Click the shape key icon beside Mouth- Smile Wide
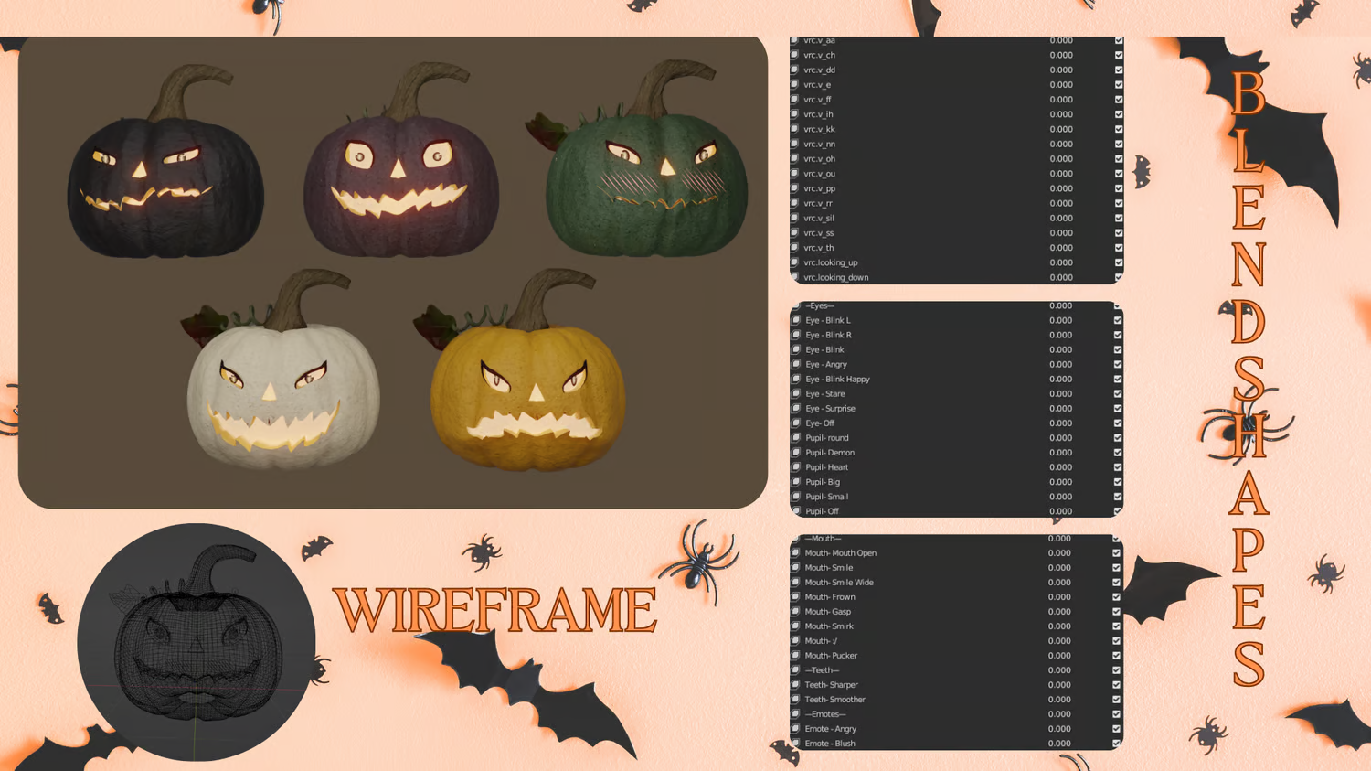Screen dimensions: 1371x771 tap(796, 582)
